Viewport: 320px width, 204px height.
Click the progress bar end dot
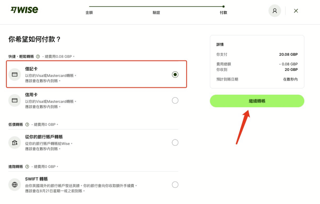tap(223, 6)
